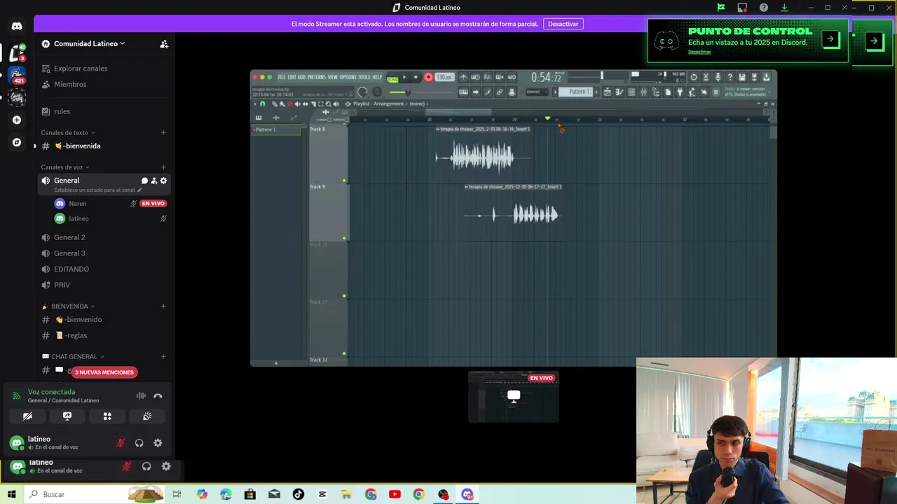This screenshot has width=897, height=504.
Task: Open FL Studio help question mark icon
Action: (730, 77)
